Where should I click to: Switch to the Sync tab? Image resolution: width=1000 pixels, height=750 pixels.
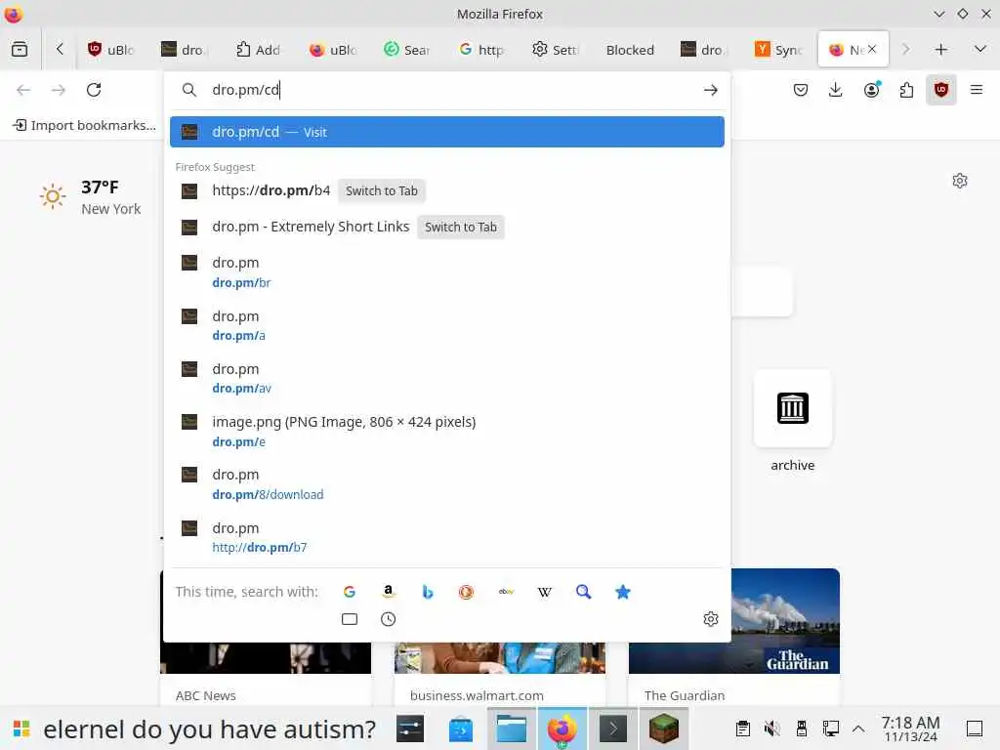pos(778,50)
